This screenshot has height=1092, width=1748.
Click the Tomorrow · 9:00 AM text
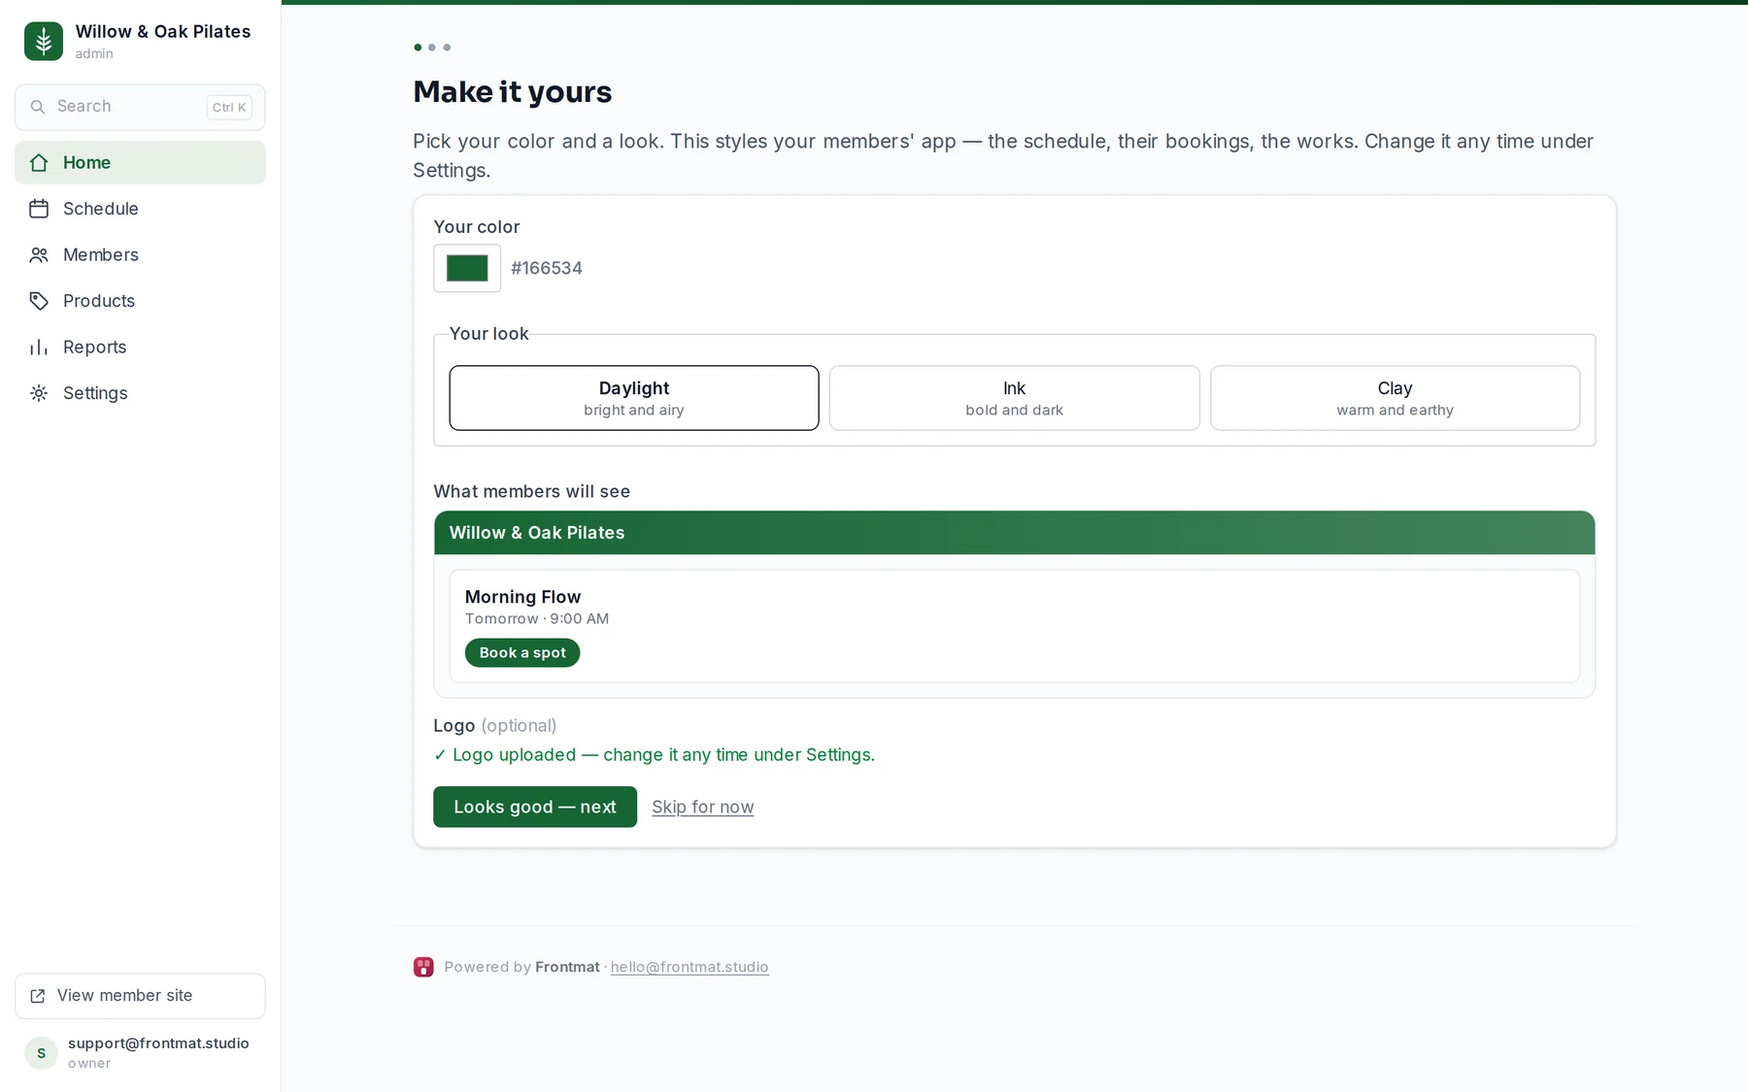(537, 619)
